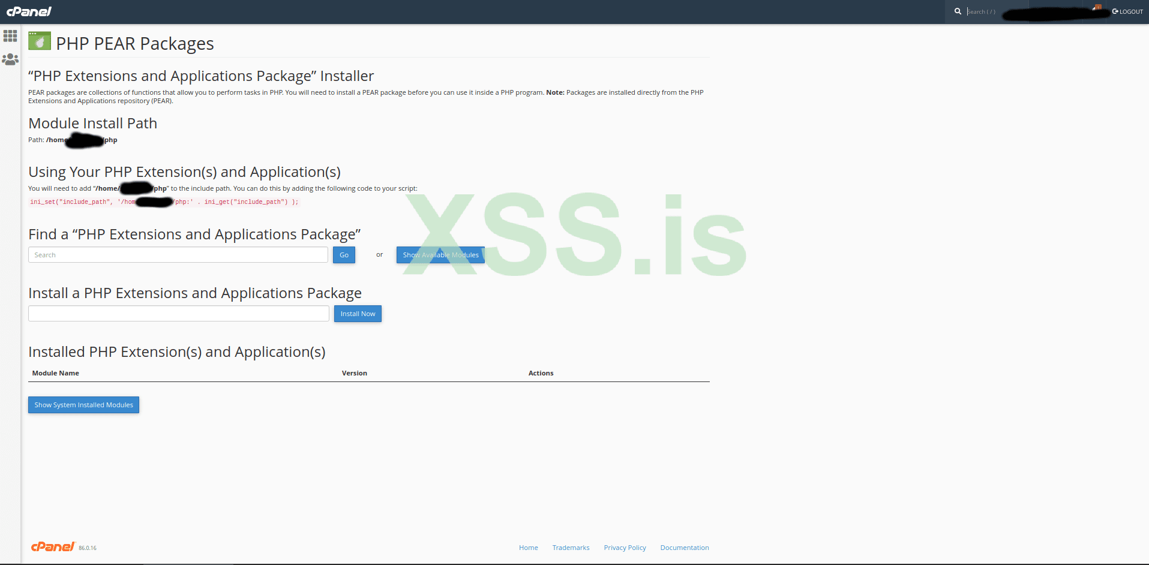The width and height of the screenshot is (1149, 565).
Task: Click the PHP PEAR Packages page icon
Action: point(40,41)
